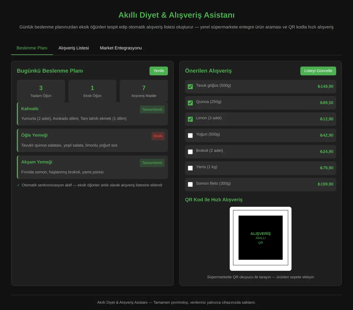
Task: Click the Yenile button
Action: coord(159,71)
